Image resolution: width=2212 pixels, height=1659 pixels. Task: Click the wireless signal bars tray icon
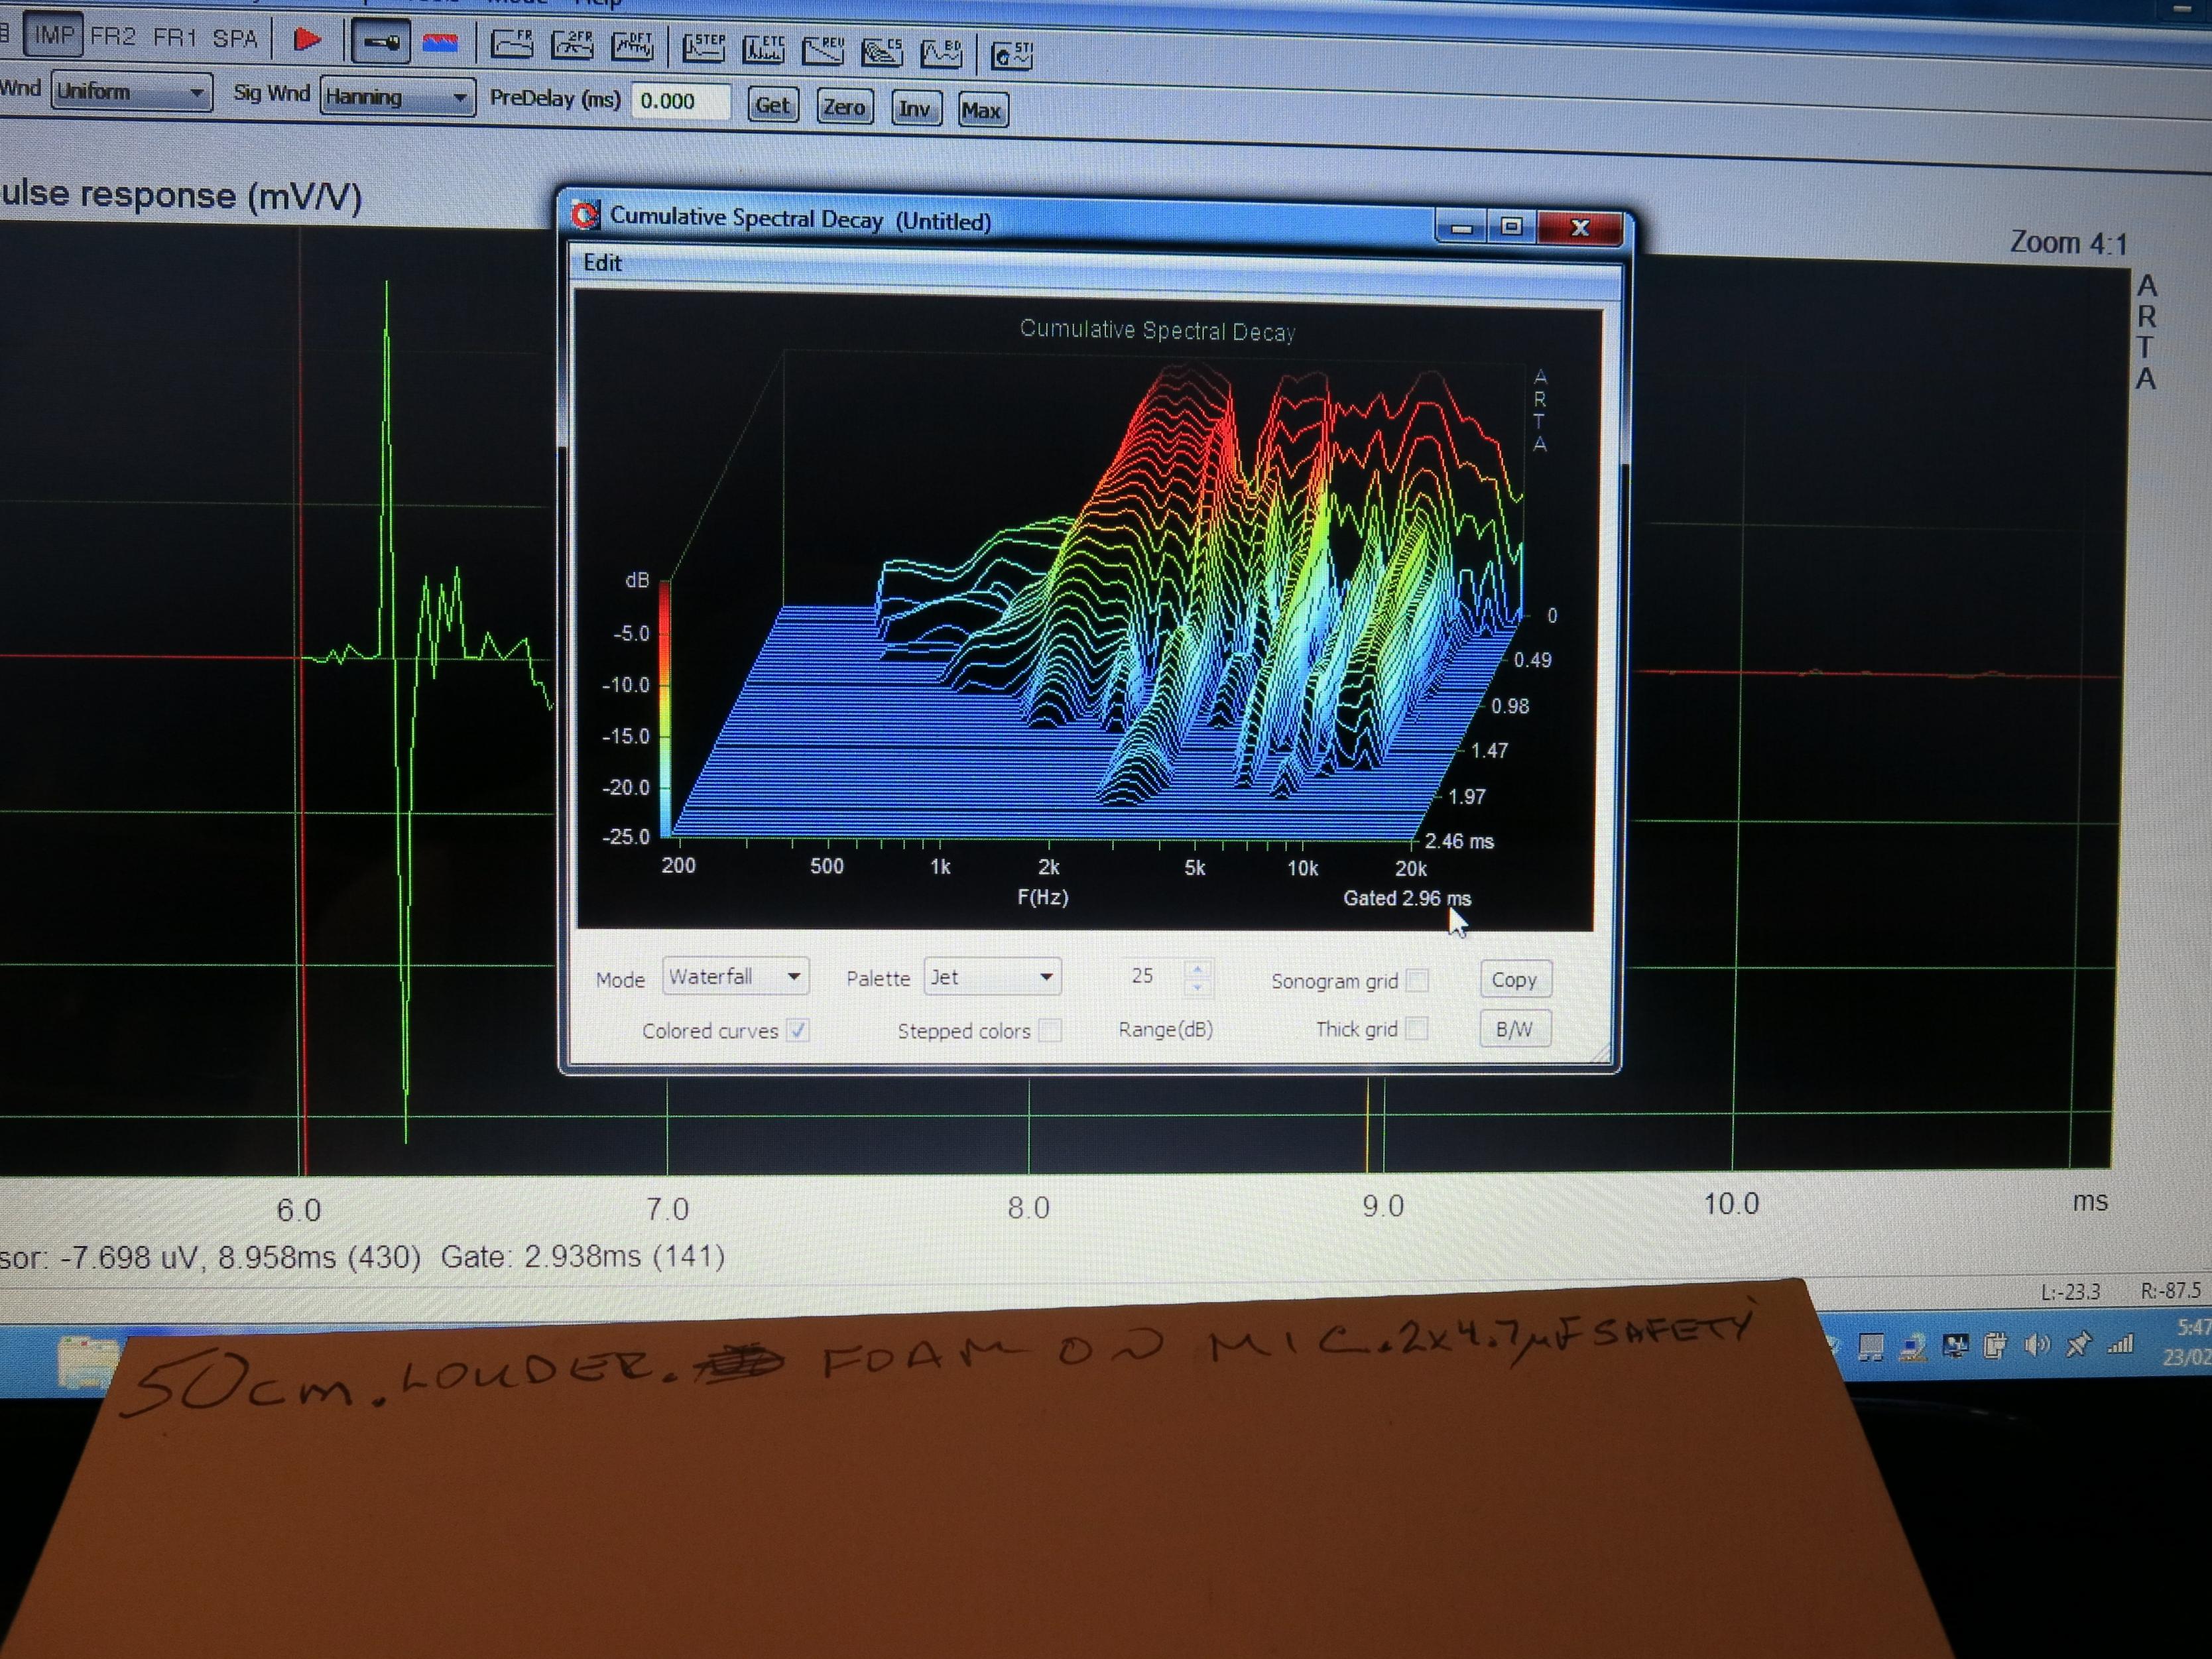tap(2120, 1345)
